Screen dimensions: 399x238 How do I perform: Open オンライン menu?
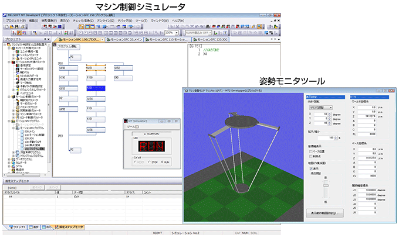(106, 20)
